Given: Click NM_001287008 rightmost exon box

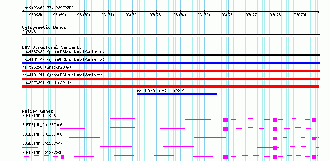Looking at the screenshot, I should click(314, 138).
